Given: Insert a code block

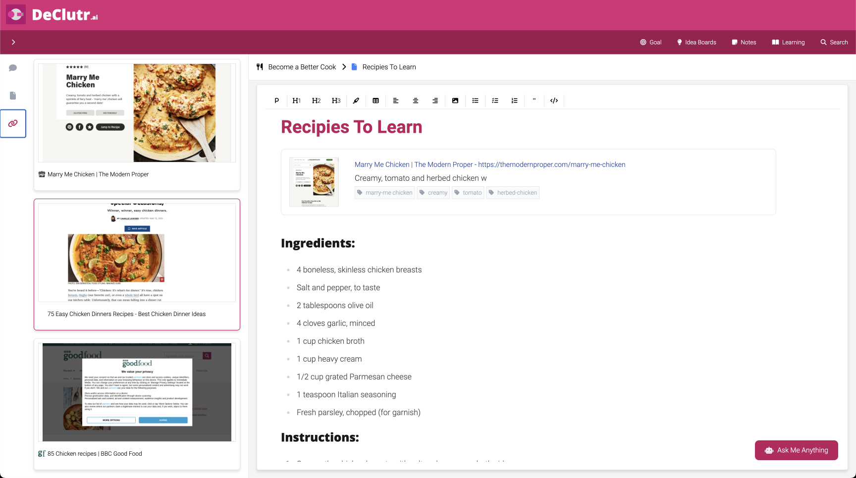Looking at the screenshot, I should click(554, 101).
